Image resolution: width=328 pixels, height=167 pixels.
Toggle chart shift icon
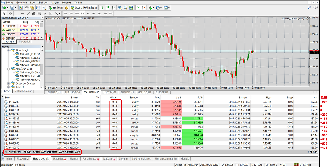pyautogui.click(x=144, y=8)
